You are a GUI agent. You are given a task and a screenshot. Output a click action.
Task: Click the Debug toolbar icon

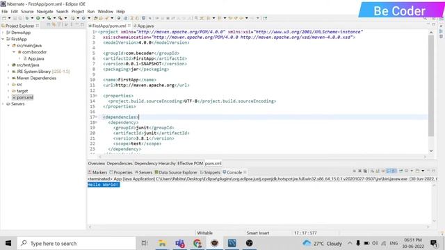[27, 18]
